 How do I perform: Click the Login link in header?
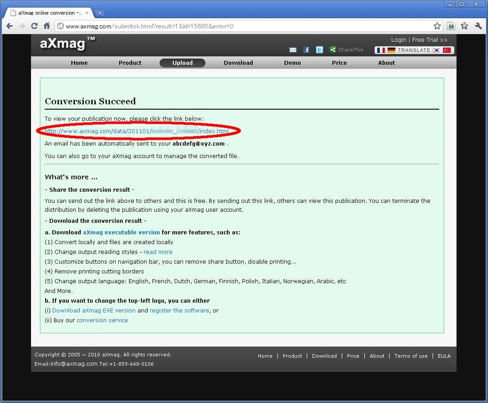398,40
